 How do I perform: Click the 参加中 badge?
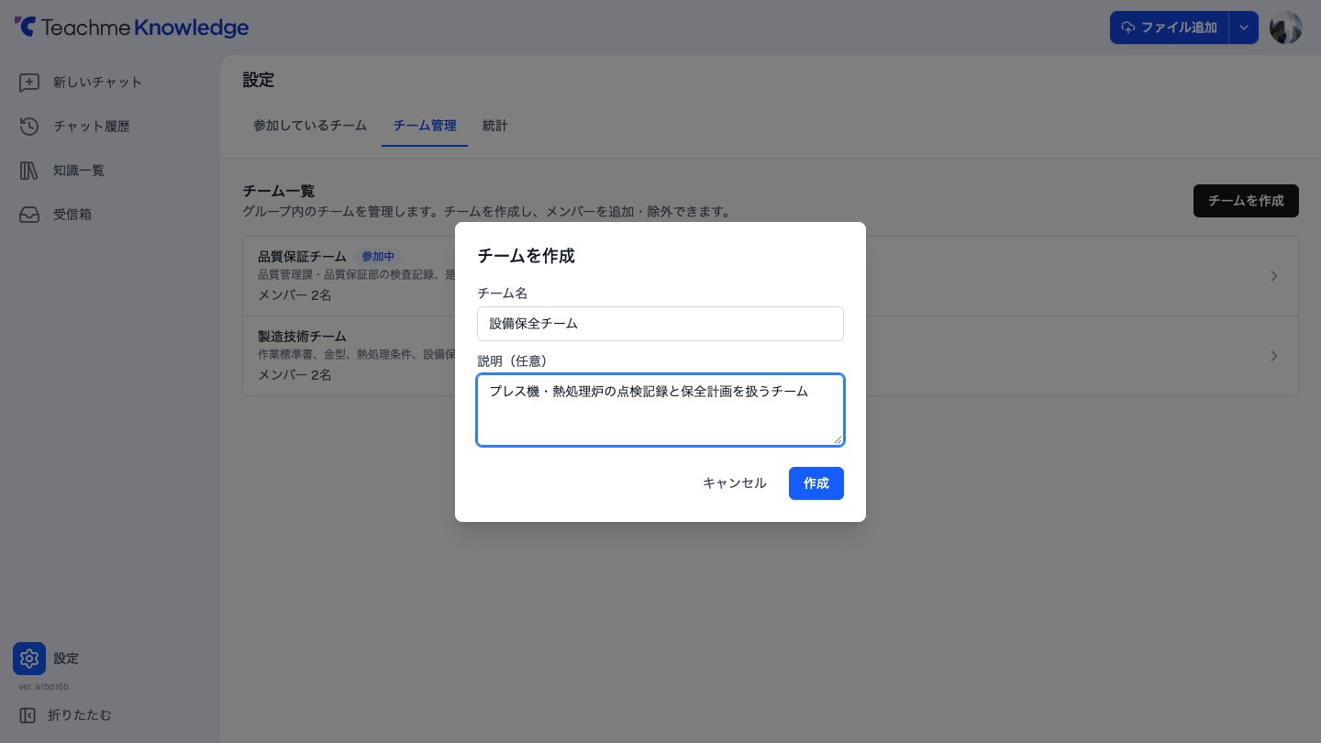[378, 257]
